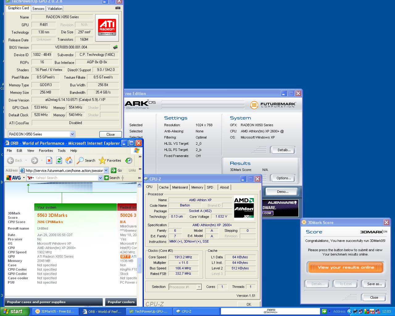This screenshot has width=395, height=316.
Task: Open the AVG toolbar menu dropdown arrow
Action: (x=24, y=178)
